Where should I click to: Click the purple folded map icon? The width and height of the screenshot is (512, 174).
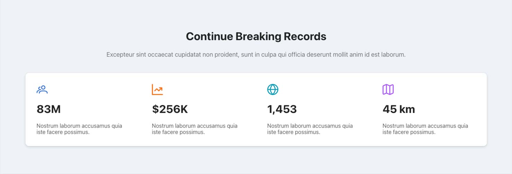coord(388,90)
